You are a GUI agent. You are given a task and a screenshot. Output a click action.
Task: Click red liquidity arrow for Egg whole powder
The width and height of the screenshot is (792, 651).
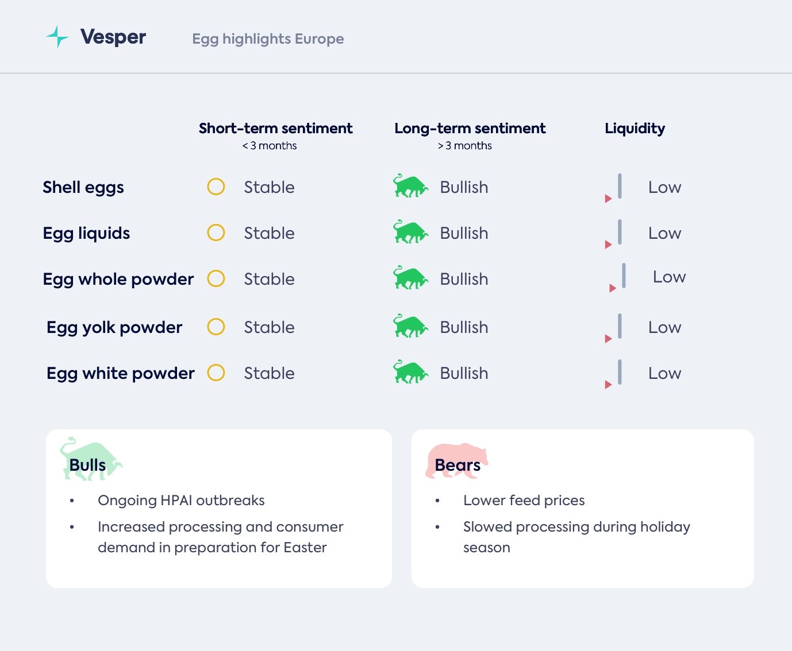pos(613,288)
